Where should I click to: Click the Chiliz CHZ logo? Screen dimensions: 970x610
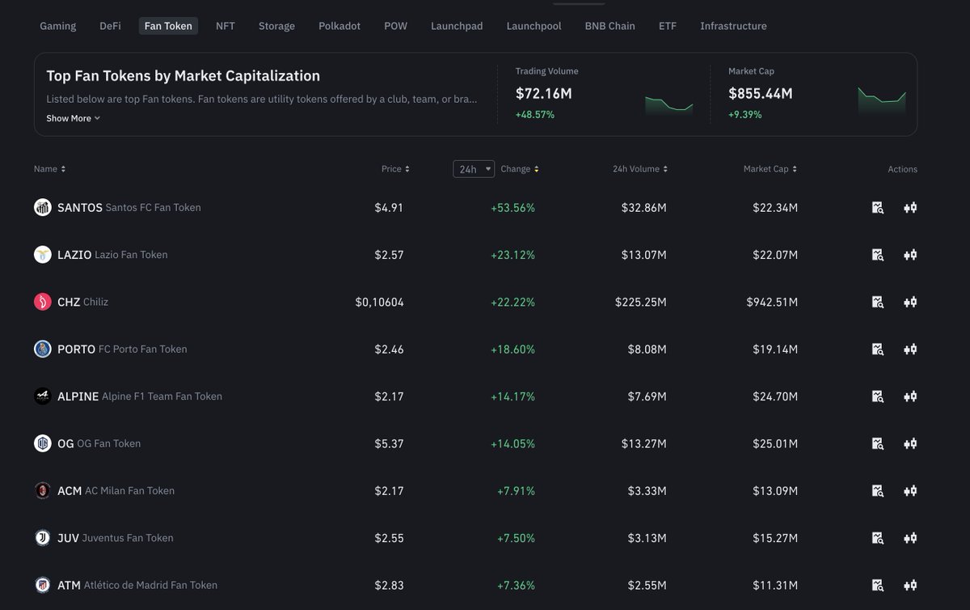click(x=43, y=302)
